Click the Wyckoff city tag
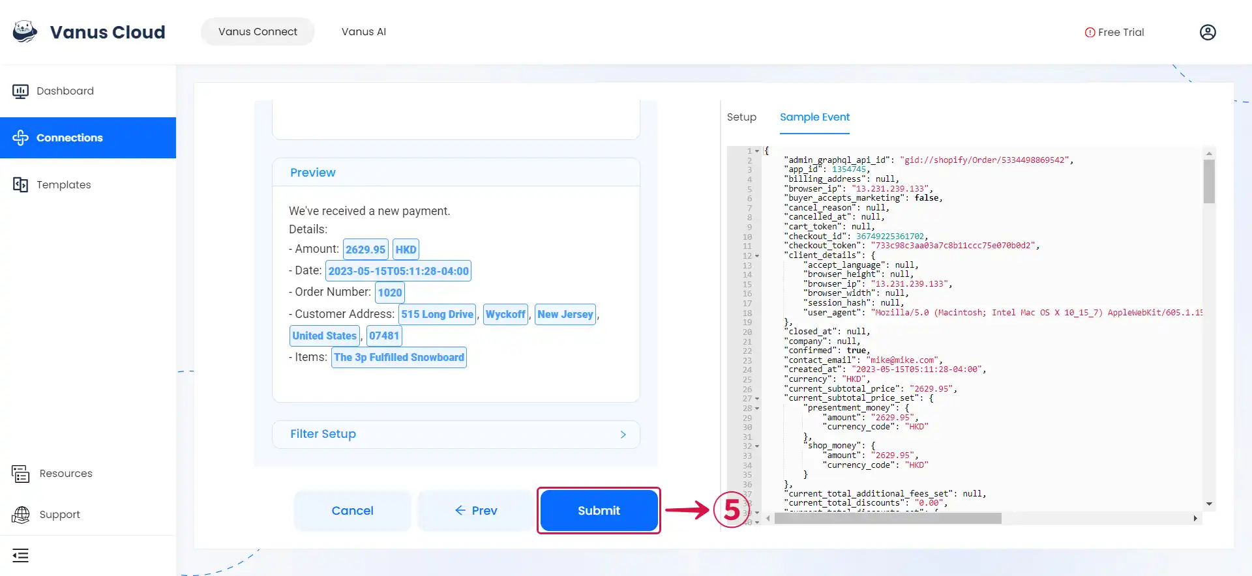Image resolution: width=1252 pixels, height=576 pixels. pos(505,314)
